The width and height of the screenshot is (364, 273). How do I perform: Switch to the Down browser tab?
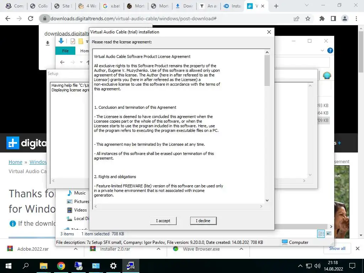(184, 6)
